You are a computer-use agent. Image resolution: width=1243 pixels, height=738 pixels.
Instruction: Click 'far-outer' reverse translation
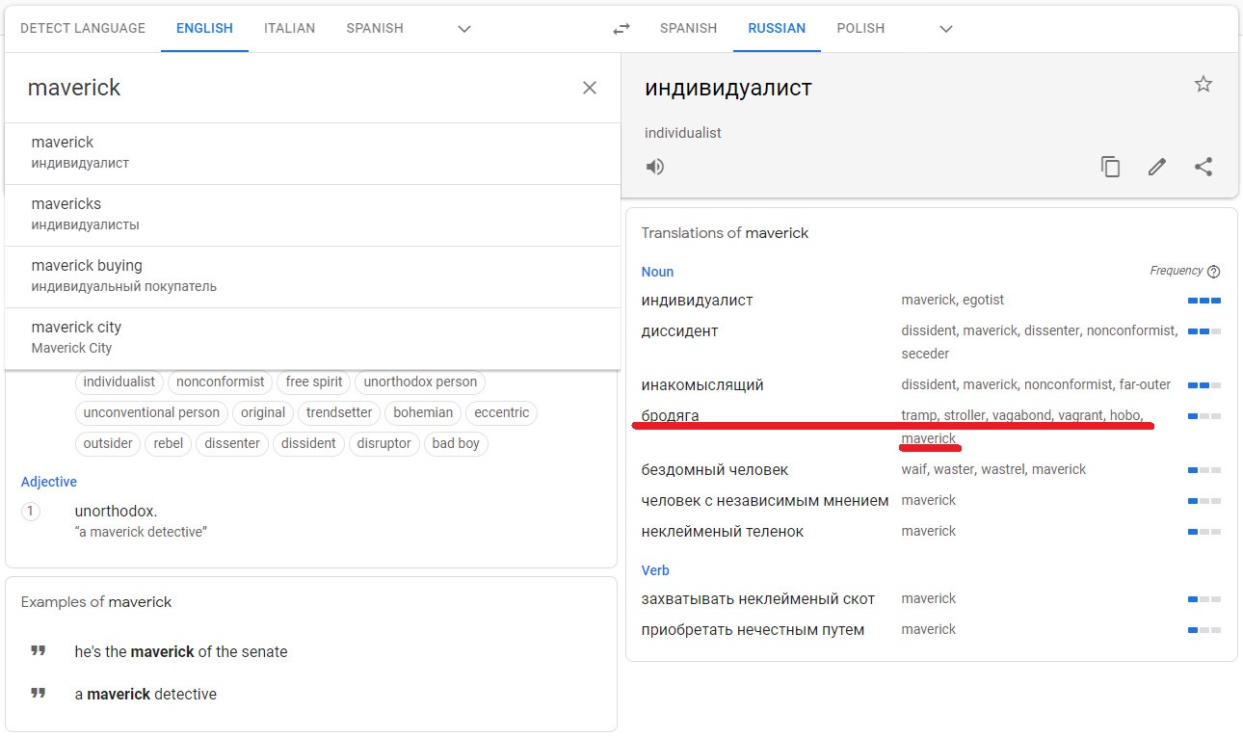point(1145,385)
